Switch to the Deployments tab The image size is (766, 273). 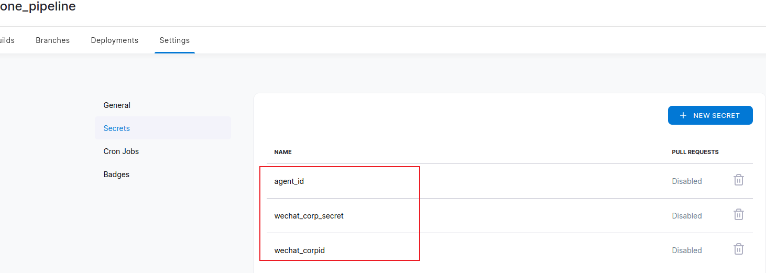tap(114, 40)
